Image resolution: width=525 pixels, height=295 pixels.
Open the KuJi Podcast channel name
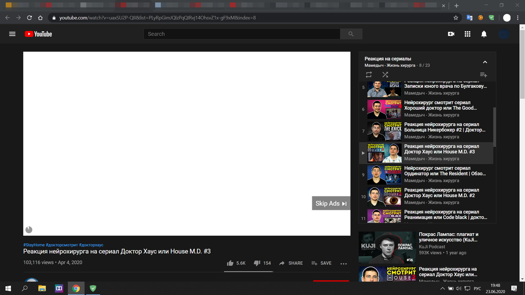pyautogui.click(x=432, y=247)
